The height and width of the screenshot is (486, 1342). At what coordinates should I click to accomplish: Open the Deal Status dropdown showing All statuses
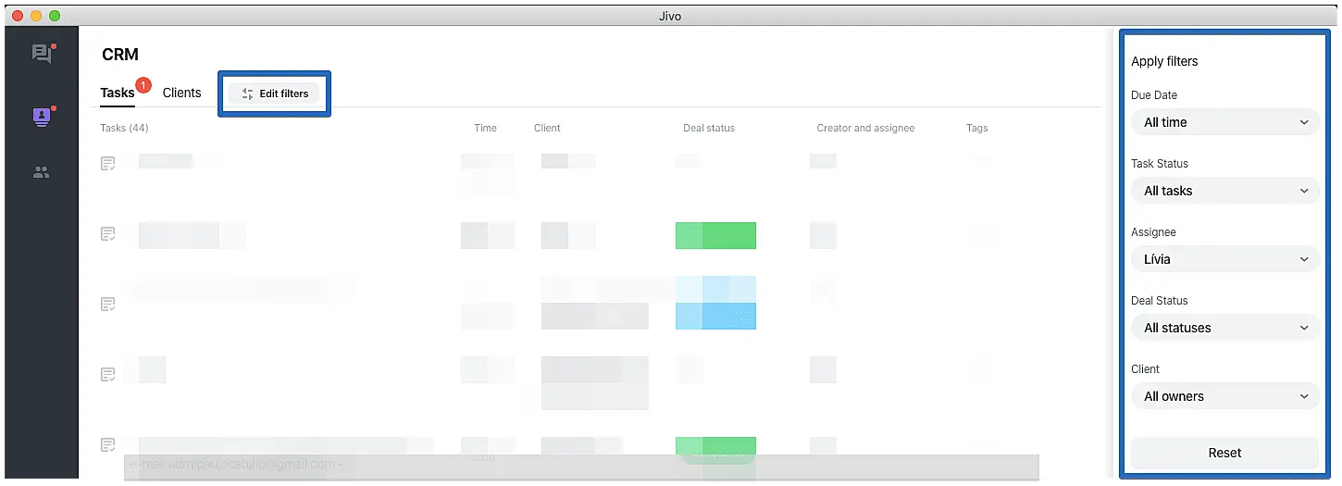coord(1225,328)
